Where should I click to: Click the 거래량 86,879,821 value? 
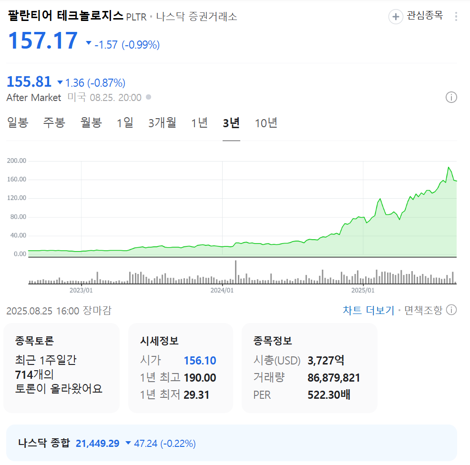pyautogui.click(x=334, y=377)
